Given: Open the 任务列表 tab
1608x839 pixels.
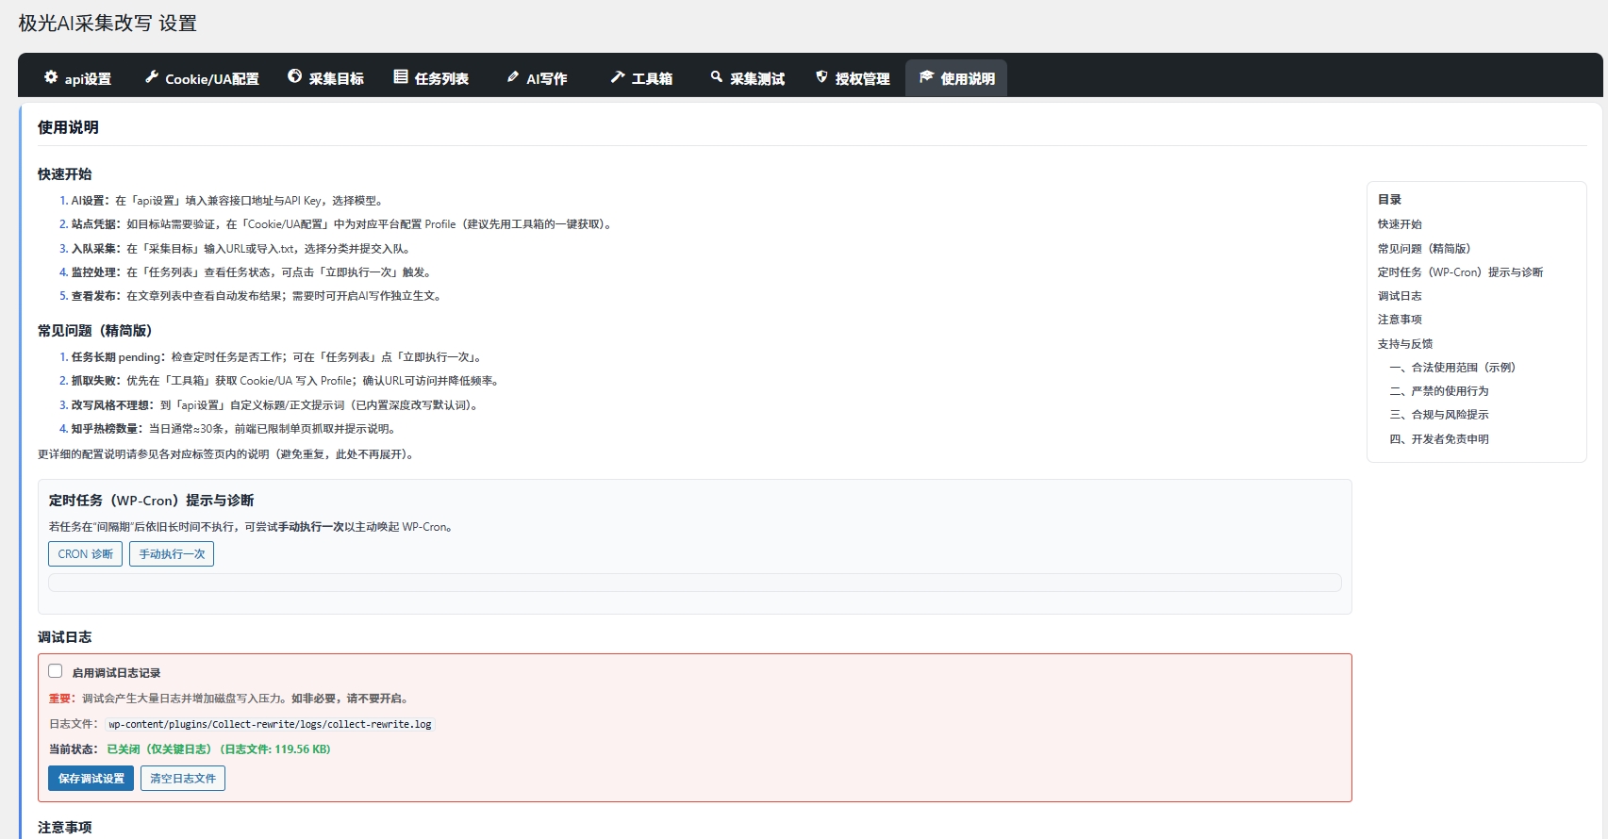Looking at the screenshot, I should click(x=440, y=79).
